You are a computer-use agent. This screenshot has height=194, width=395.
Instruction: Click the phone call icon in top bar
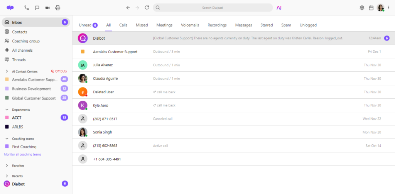[27, 8]
